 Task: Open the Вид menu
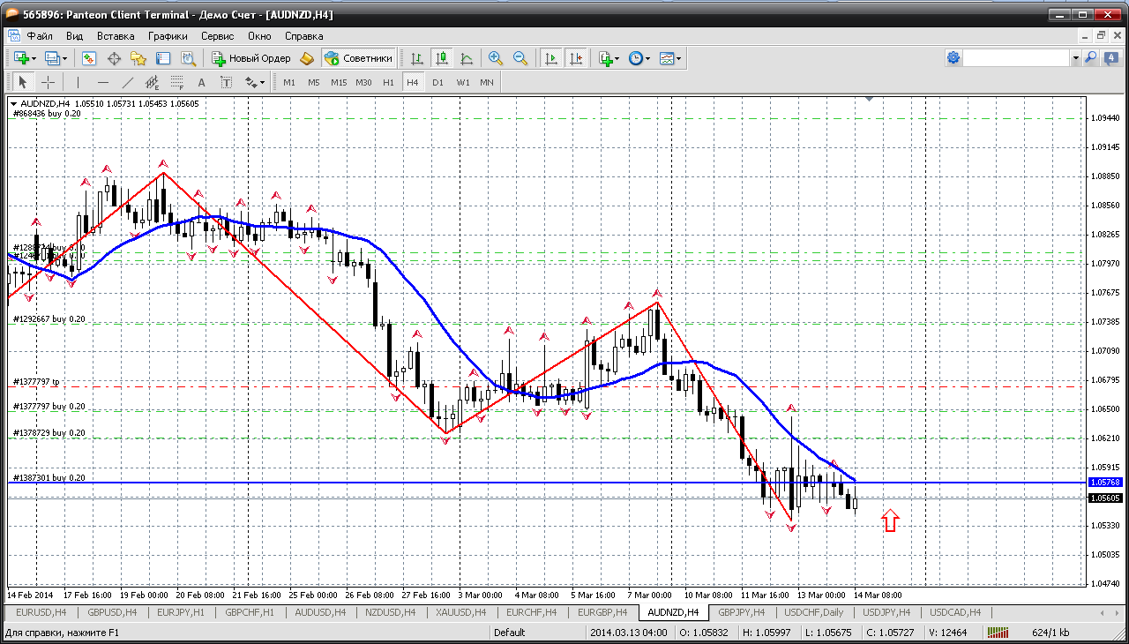tap(74, 36)
